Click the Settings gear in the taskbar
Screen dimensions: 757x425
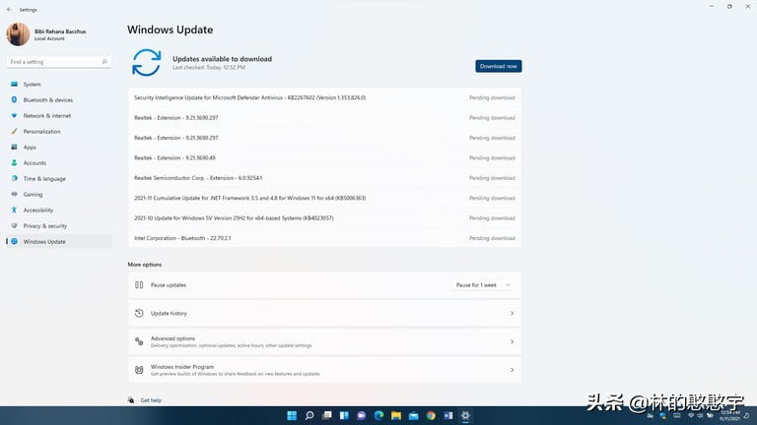pos(465,415)
